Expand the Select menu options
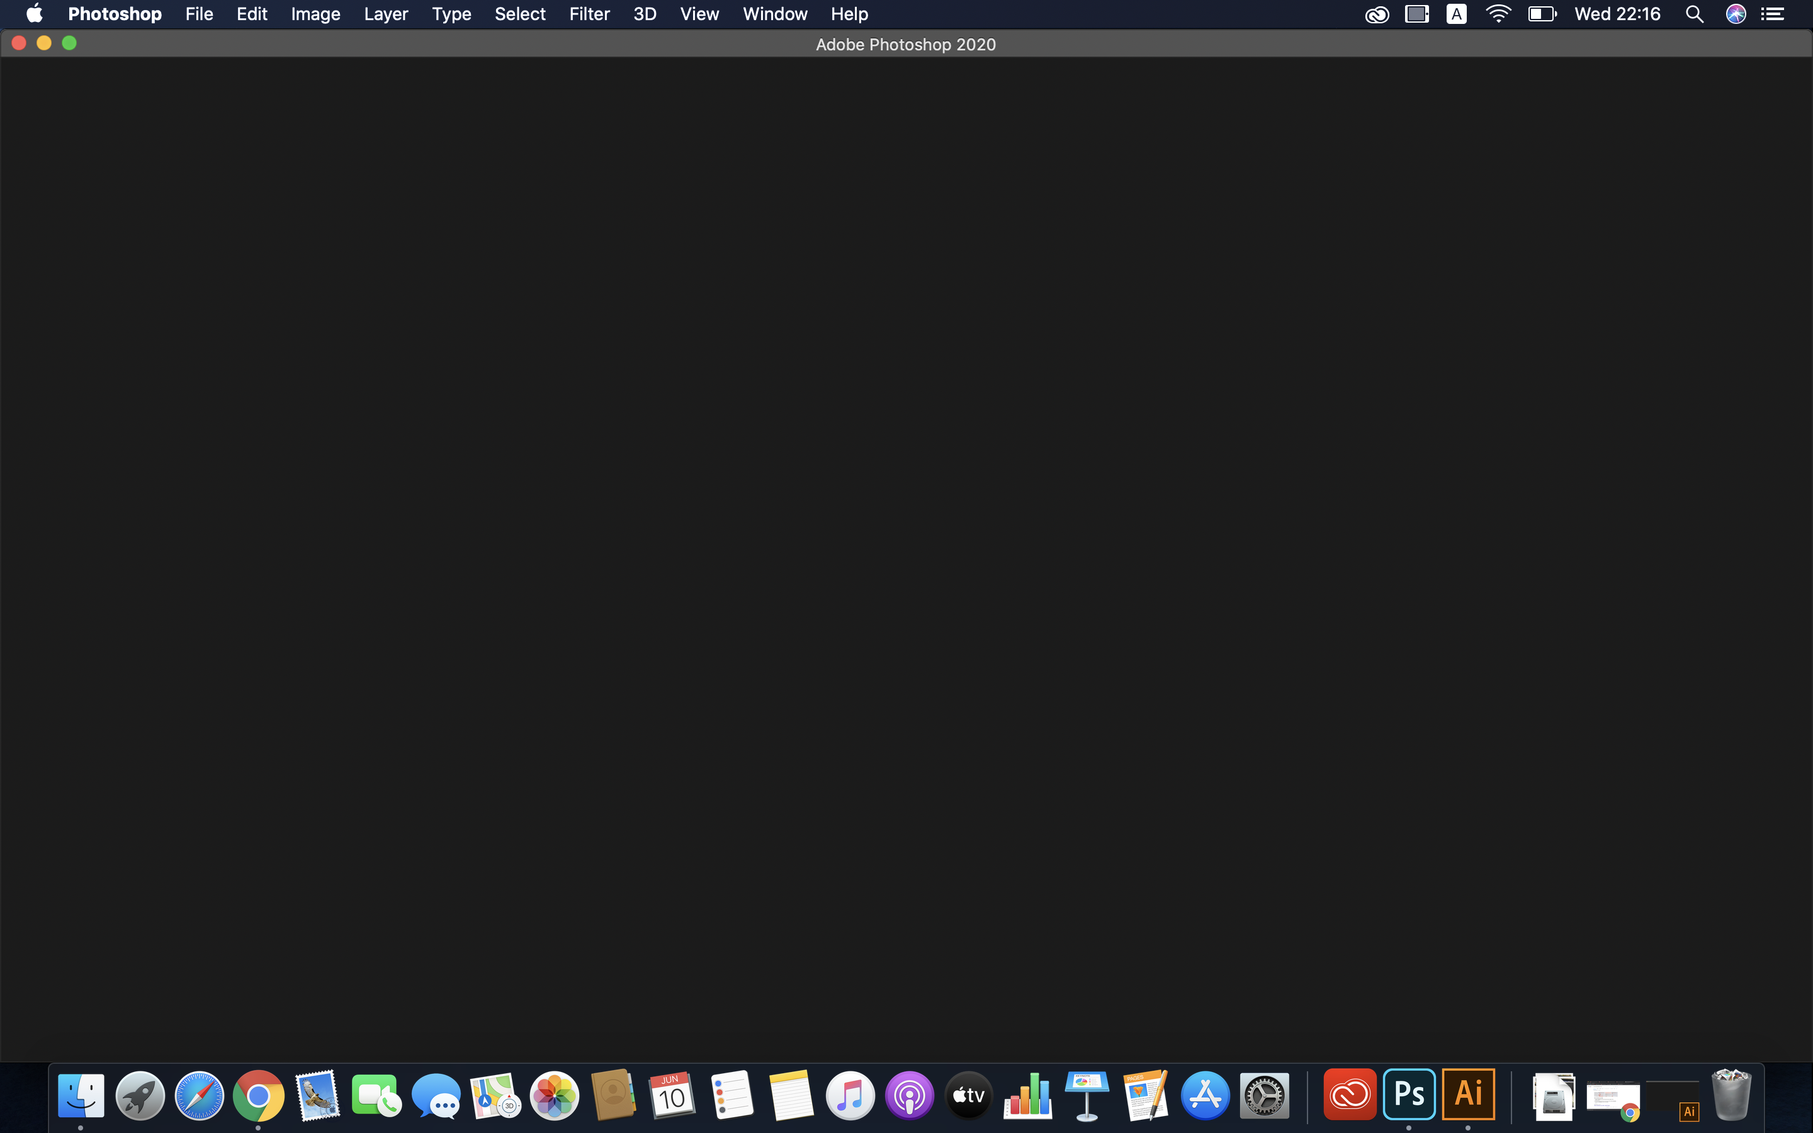Viewport: 1813px width, 1133px height. pos(519,14)
